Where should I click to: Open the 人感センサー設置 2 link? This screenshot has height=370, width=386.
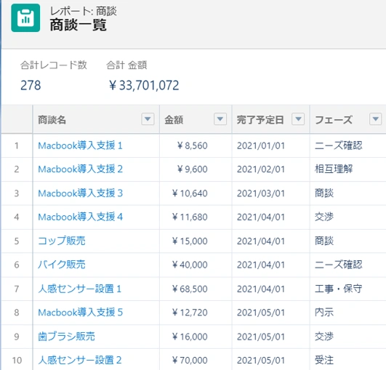coord(80,360)
